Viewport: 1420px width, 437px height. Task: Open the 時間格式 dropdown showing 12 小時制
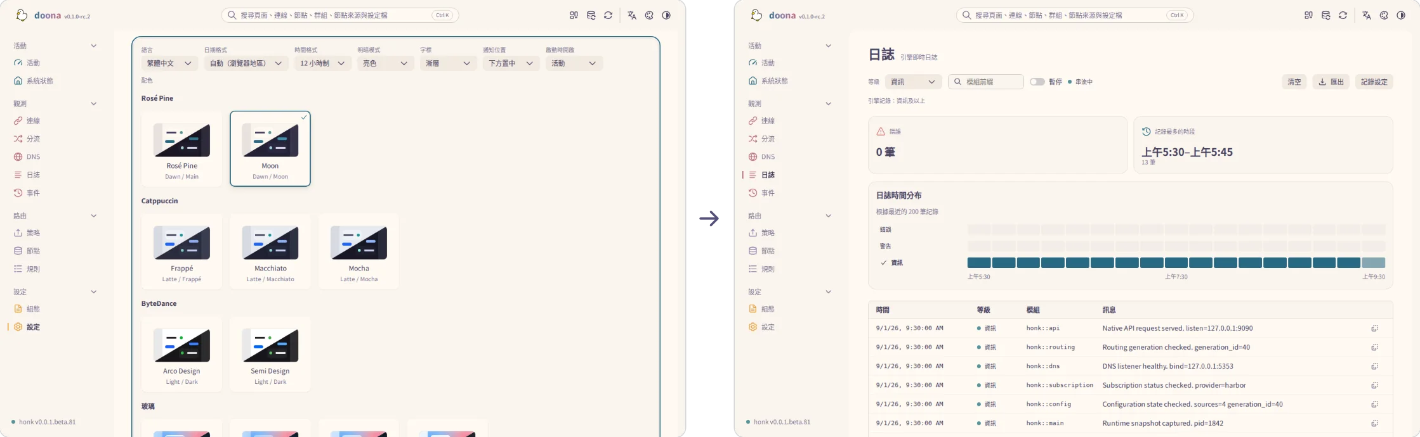coord(323,63)
